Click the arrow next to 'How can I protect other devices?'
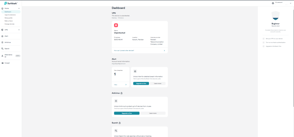Viewport: 294px width, 137px height. tap(165, 51)
